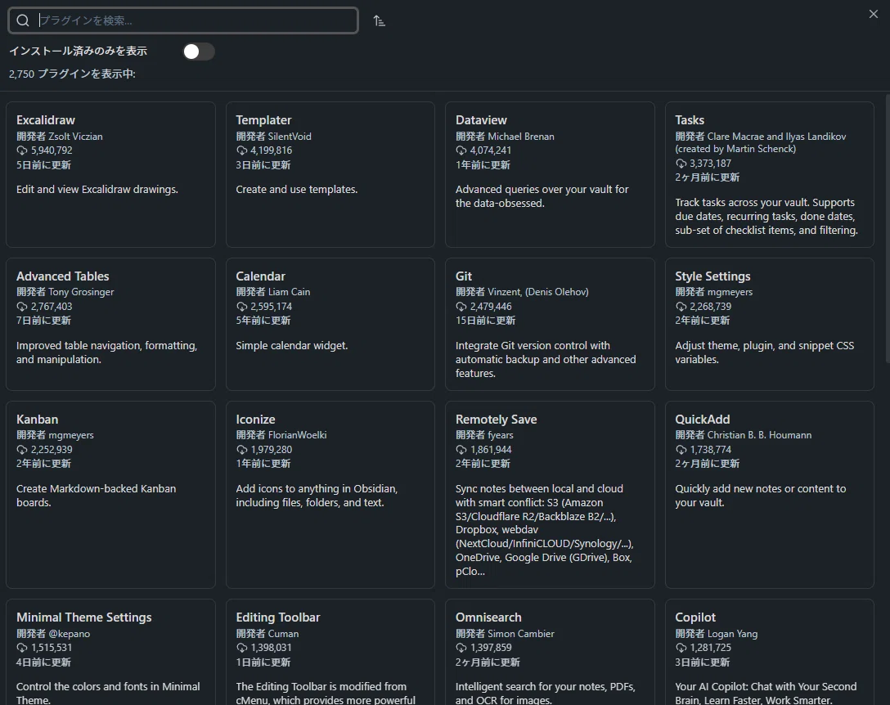This screenshot has width=890, height=705.
Task: Click developer name FlorianWoelki
Action: pyautogui.click(x=298, y=435)
